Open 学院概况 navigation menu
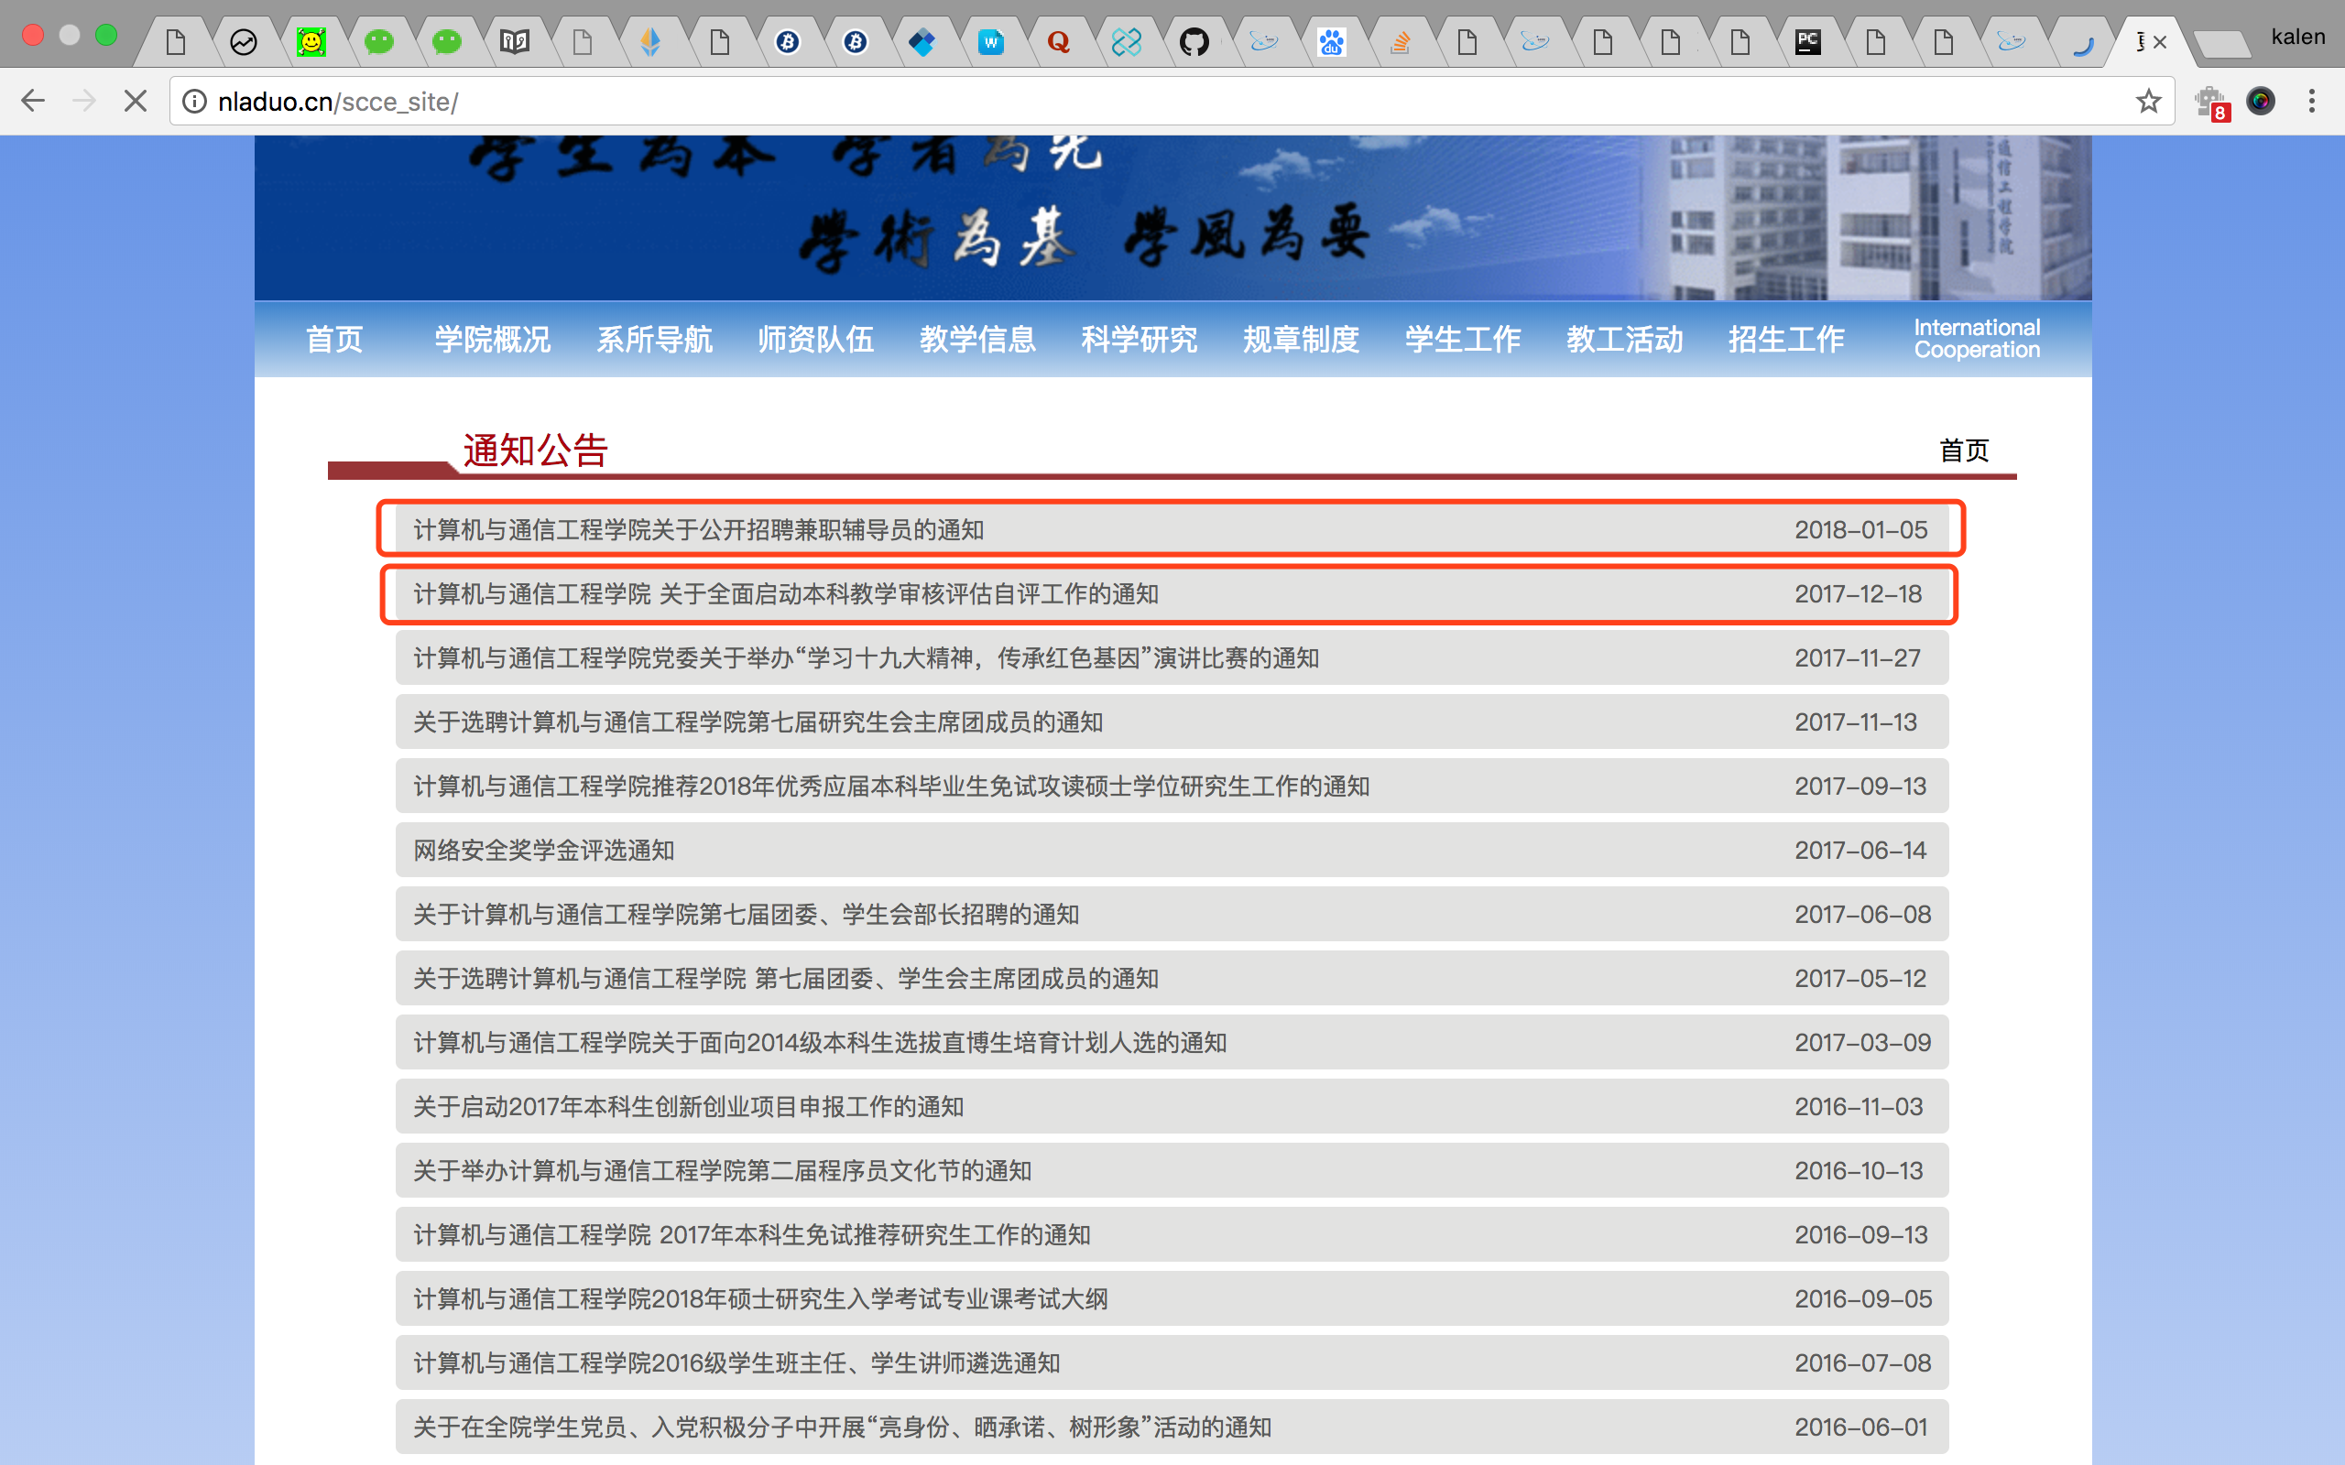The height and width of the screenshot is (1465, 2345). [492, 339]
